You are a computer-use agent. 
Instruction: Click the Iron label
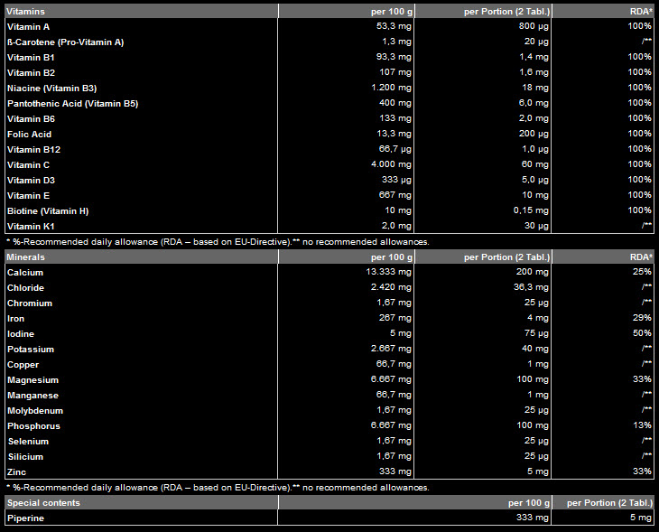(x=15, y=319)
